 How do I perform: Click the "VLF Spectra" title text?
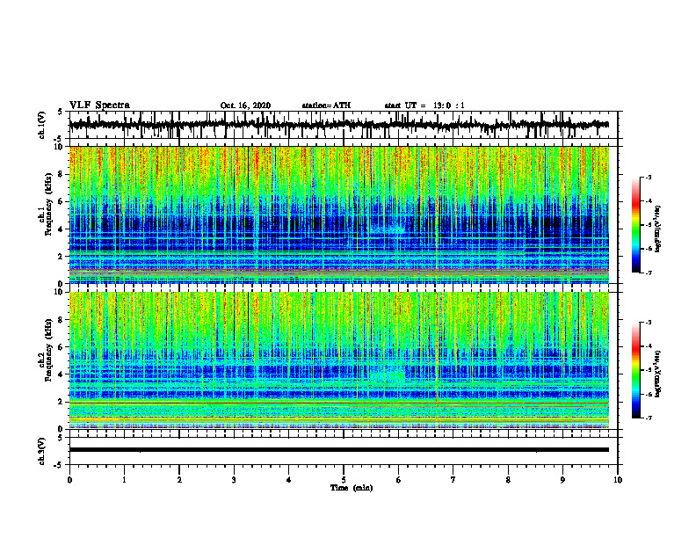click(x=99, y=105)
